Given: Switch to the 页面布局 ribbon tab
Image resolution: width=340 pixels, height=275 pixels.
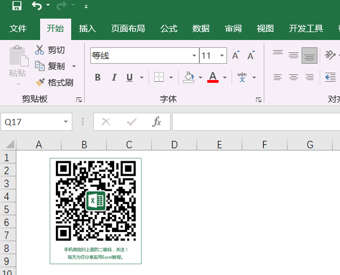Looking at the screenshot, I should [x=128, y=29].
